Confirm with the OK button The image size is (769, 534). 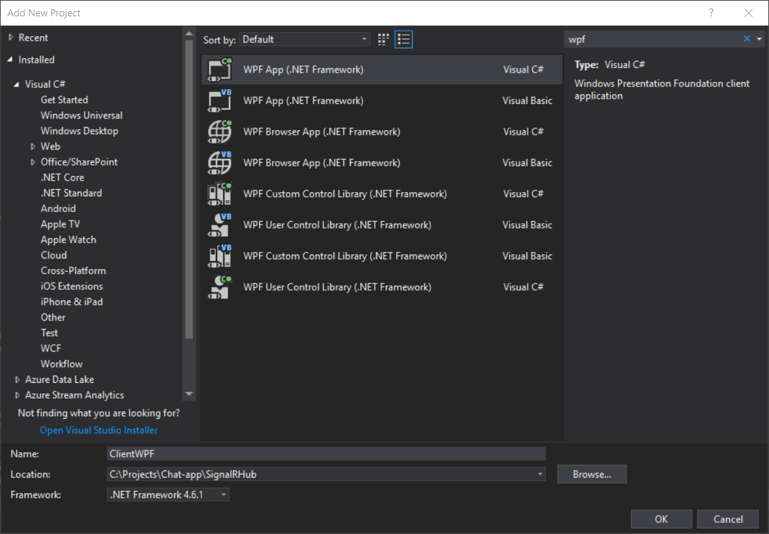point(661,519)
